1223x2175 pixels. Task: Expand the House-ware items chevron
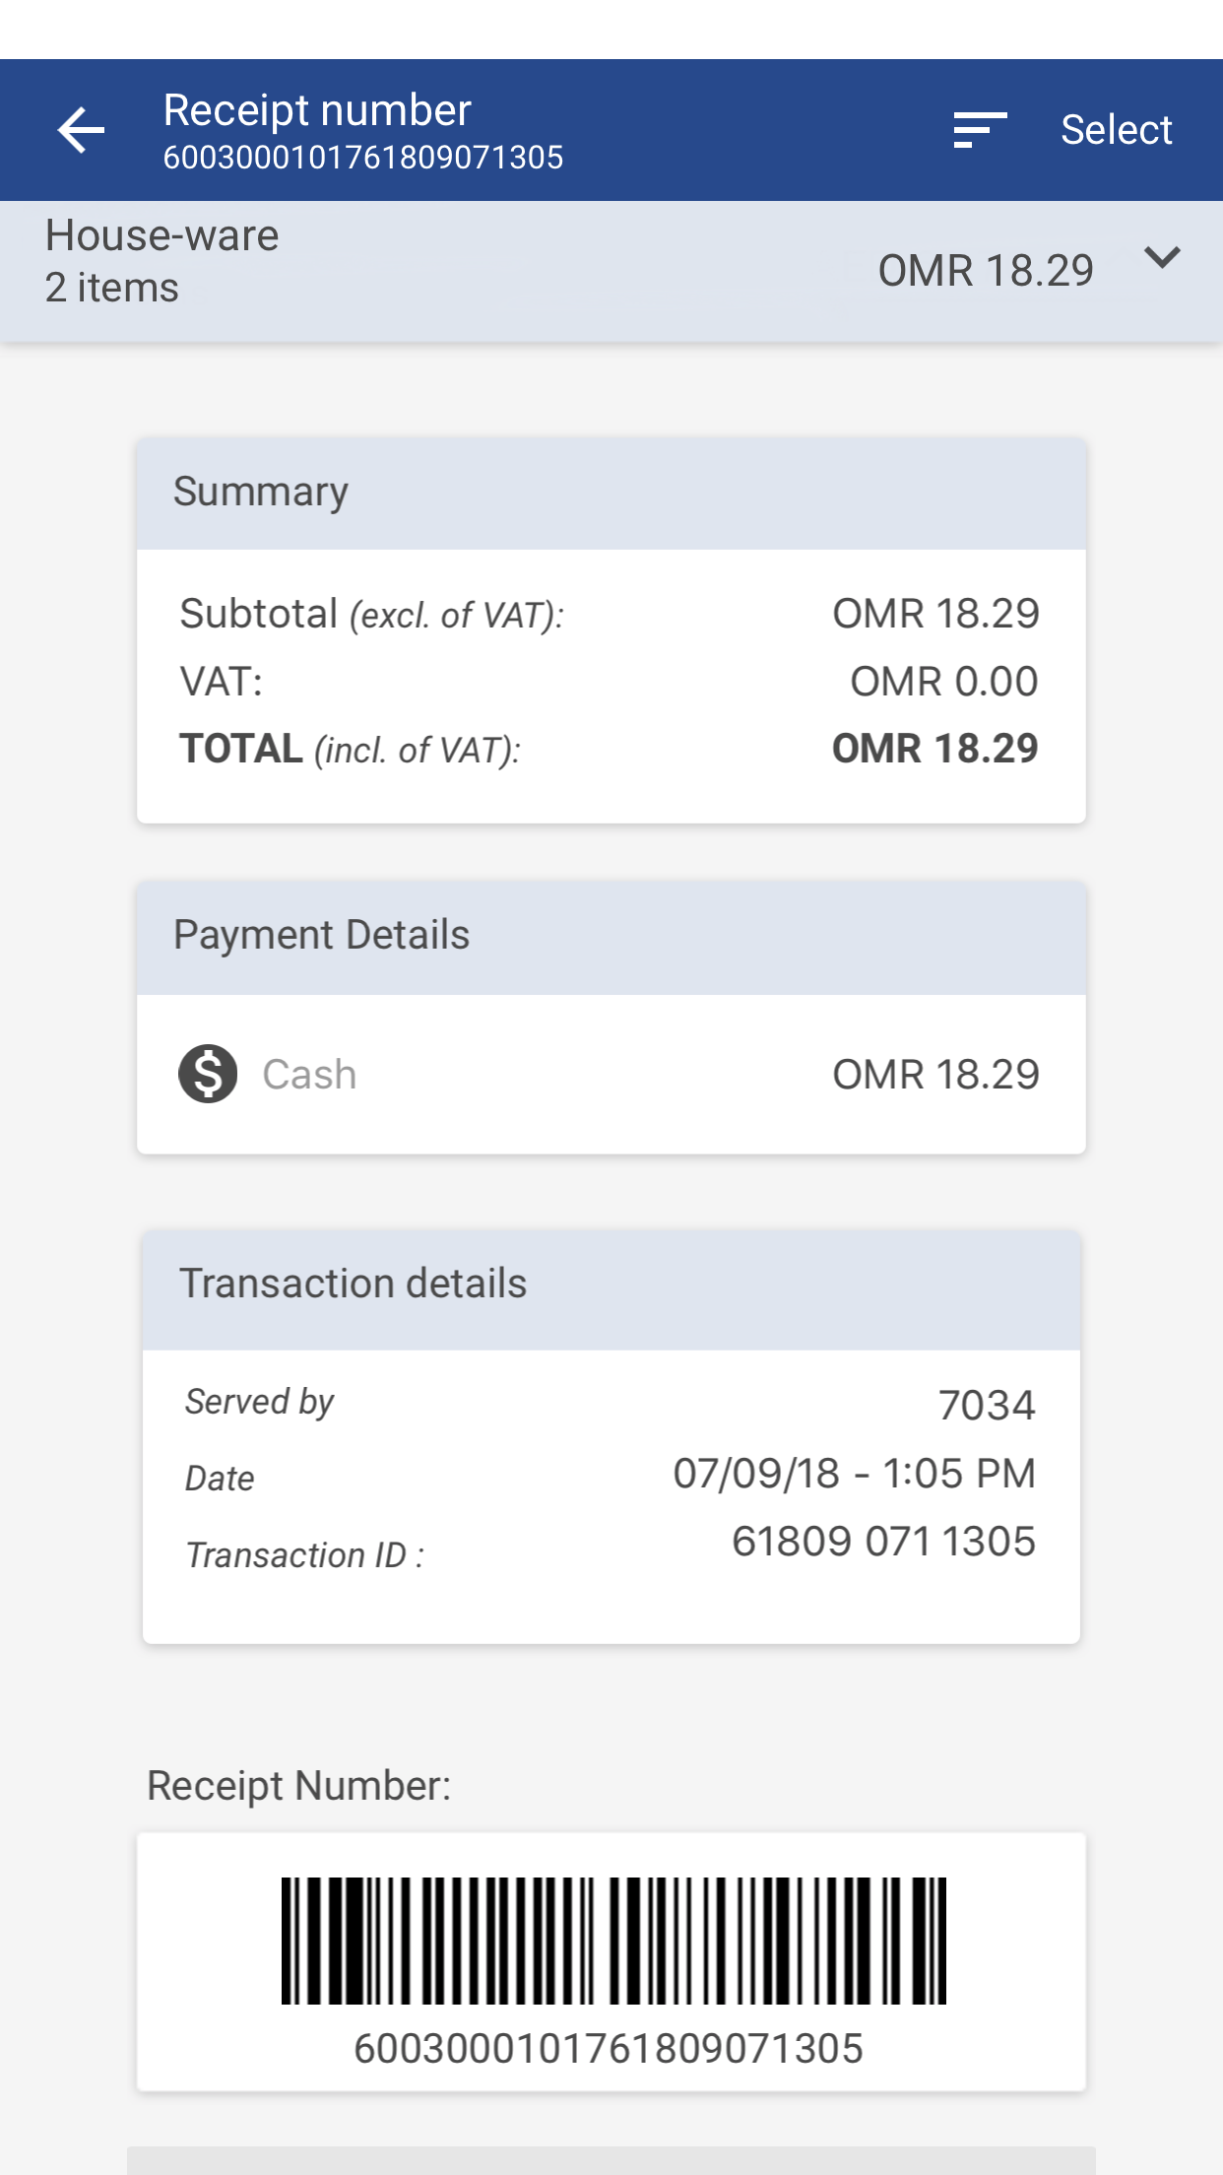tap(1162, 259)
